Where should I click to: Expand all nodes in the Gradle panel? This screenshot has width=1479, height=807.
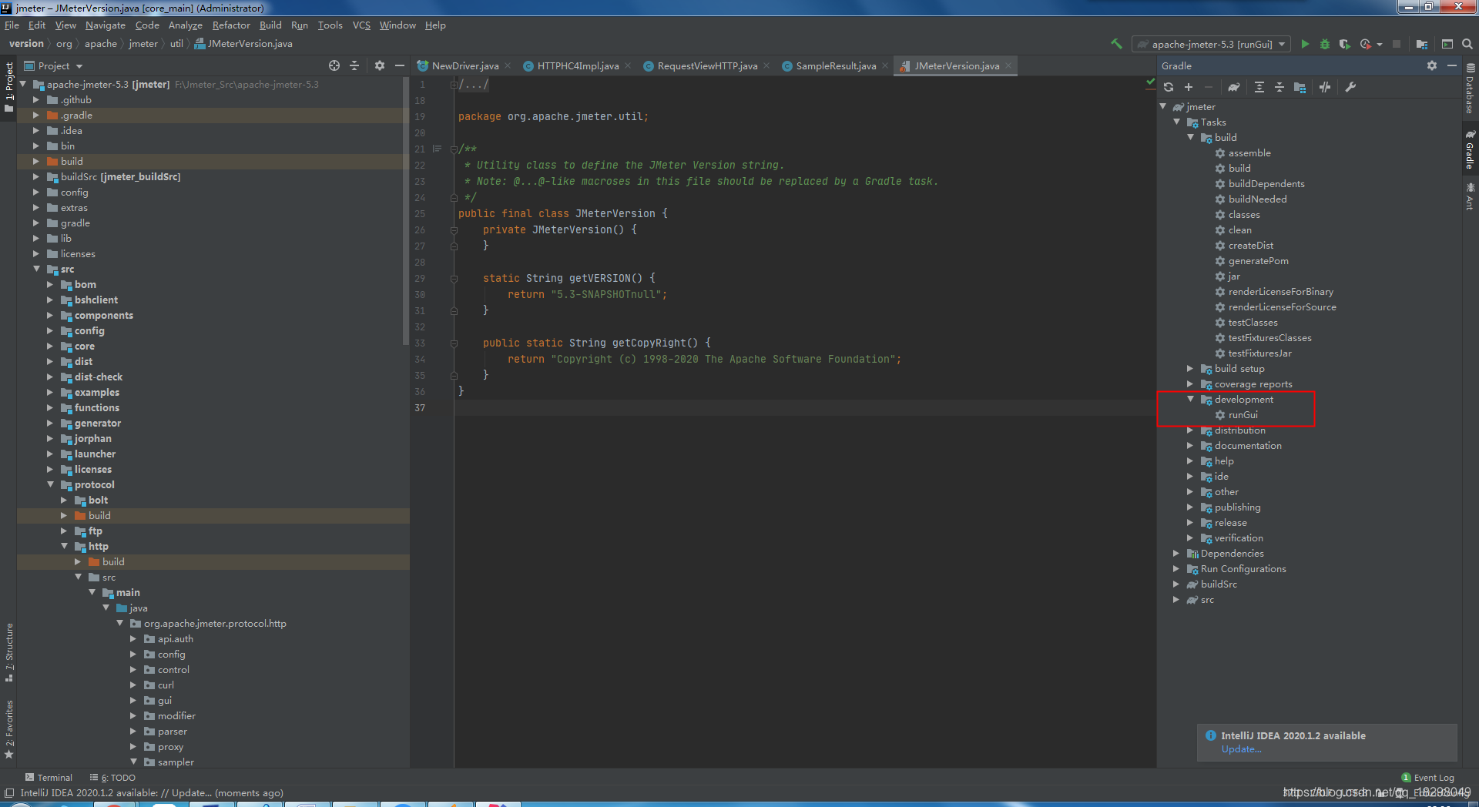1259,87
